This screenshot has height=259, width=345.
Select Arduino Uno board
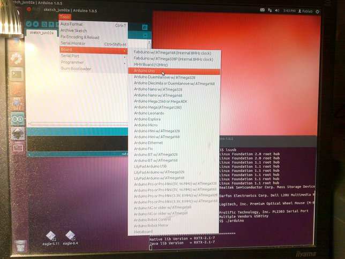click(174, 71)
